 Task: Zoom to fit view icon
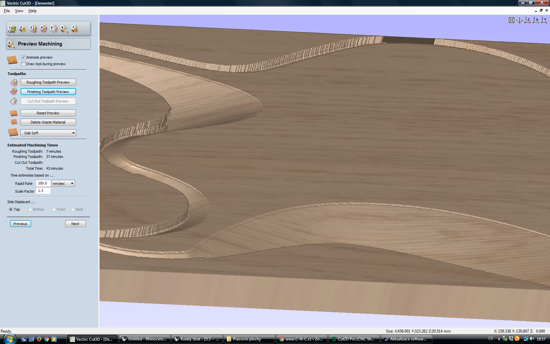(511, 20)
